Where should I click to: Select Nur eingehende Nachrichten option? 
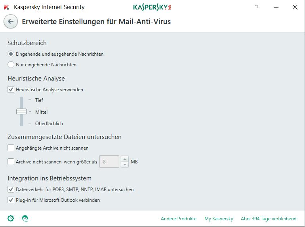[x=11, y=65]
